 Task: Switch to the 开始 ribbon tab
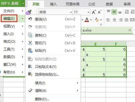[x=36, y=4]
